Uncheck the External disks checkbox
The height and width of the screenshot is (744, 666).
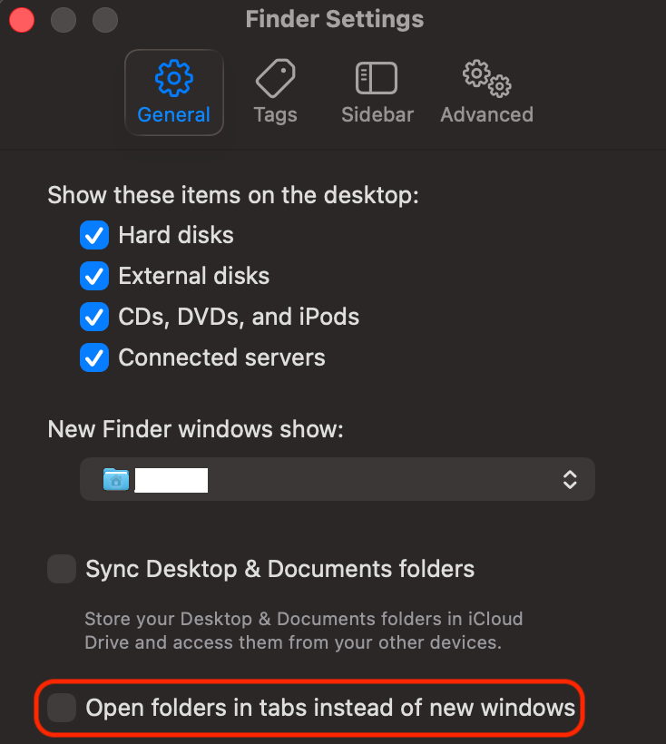94,276
